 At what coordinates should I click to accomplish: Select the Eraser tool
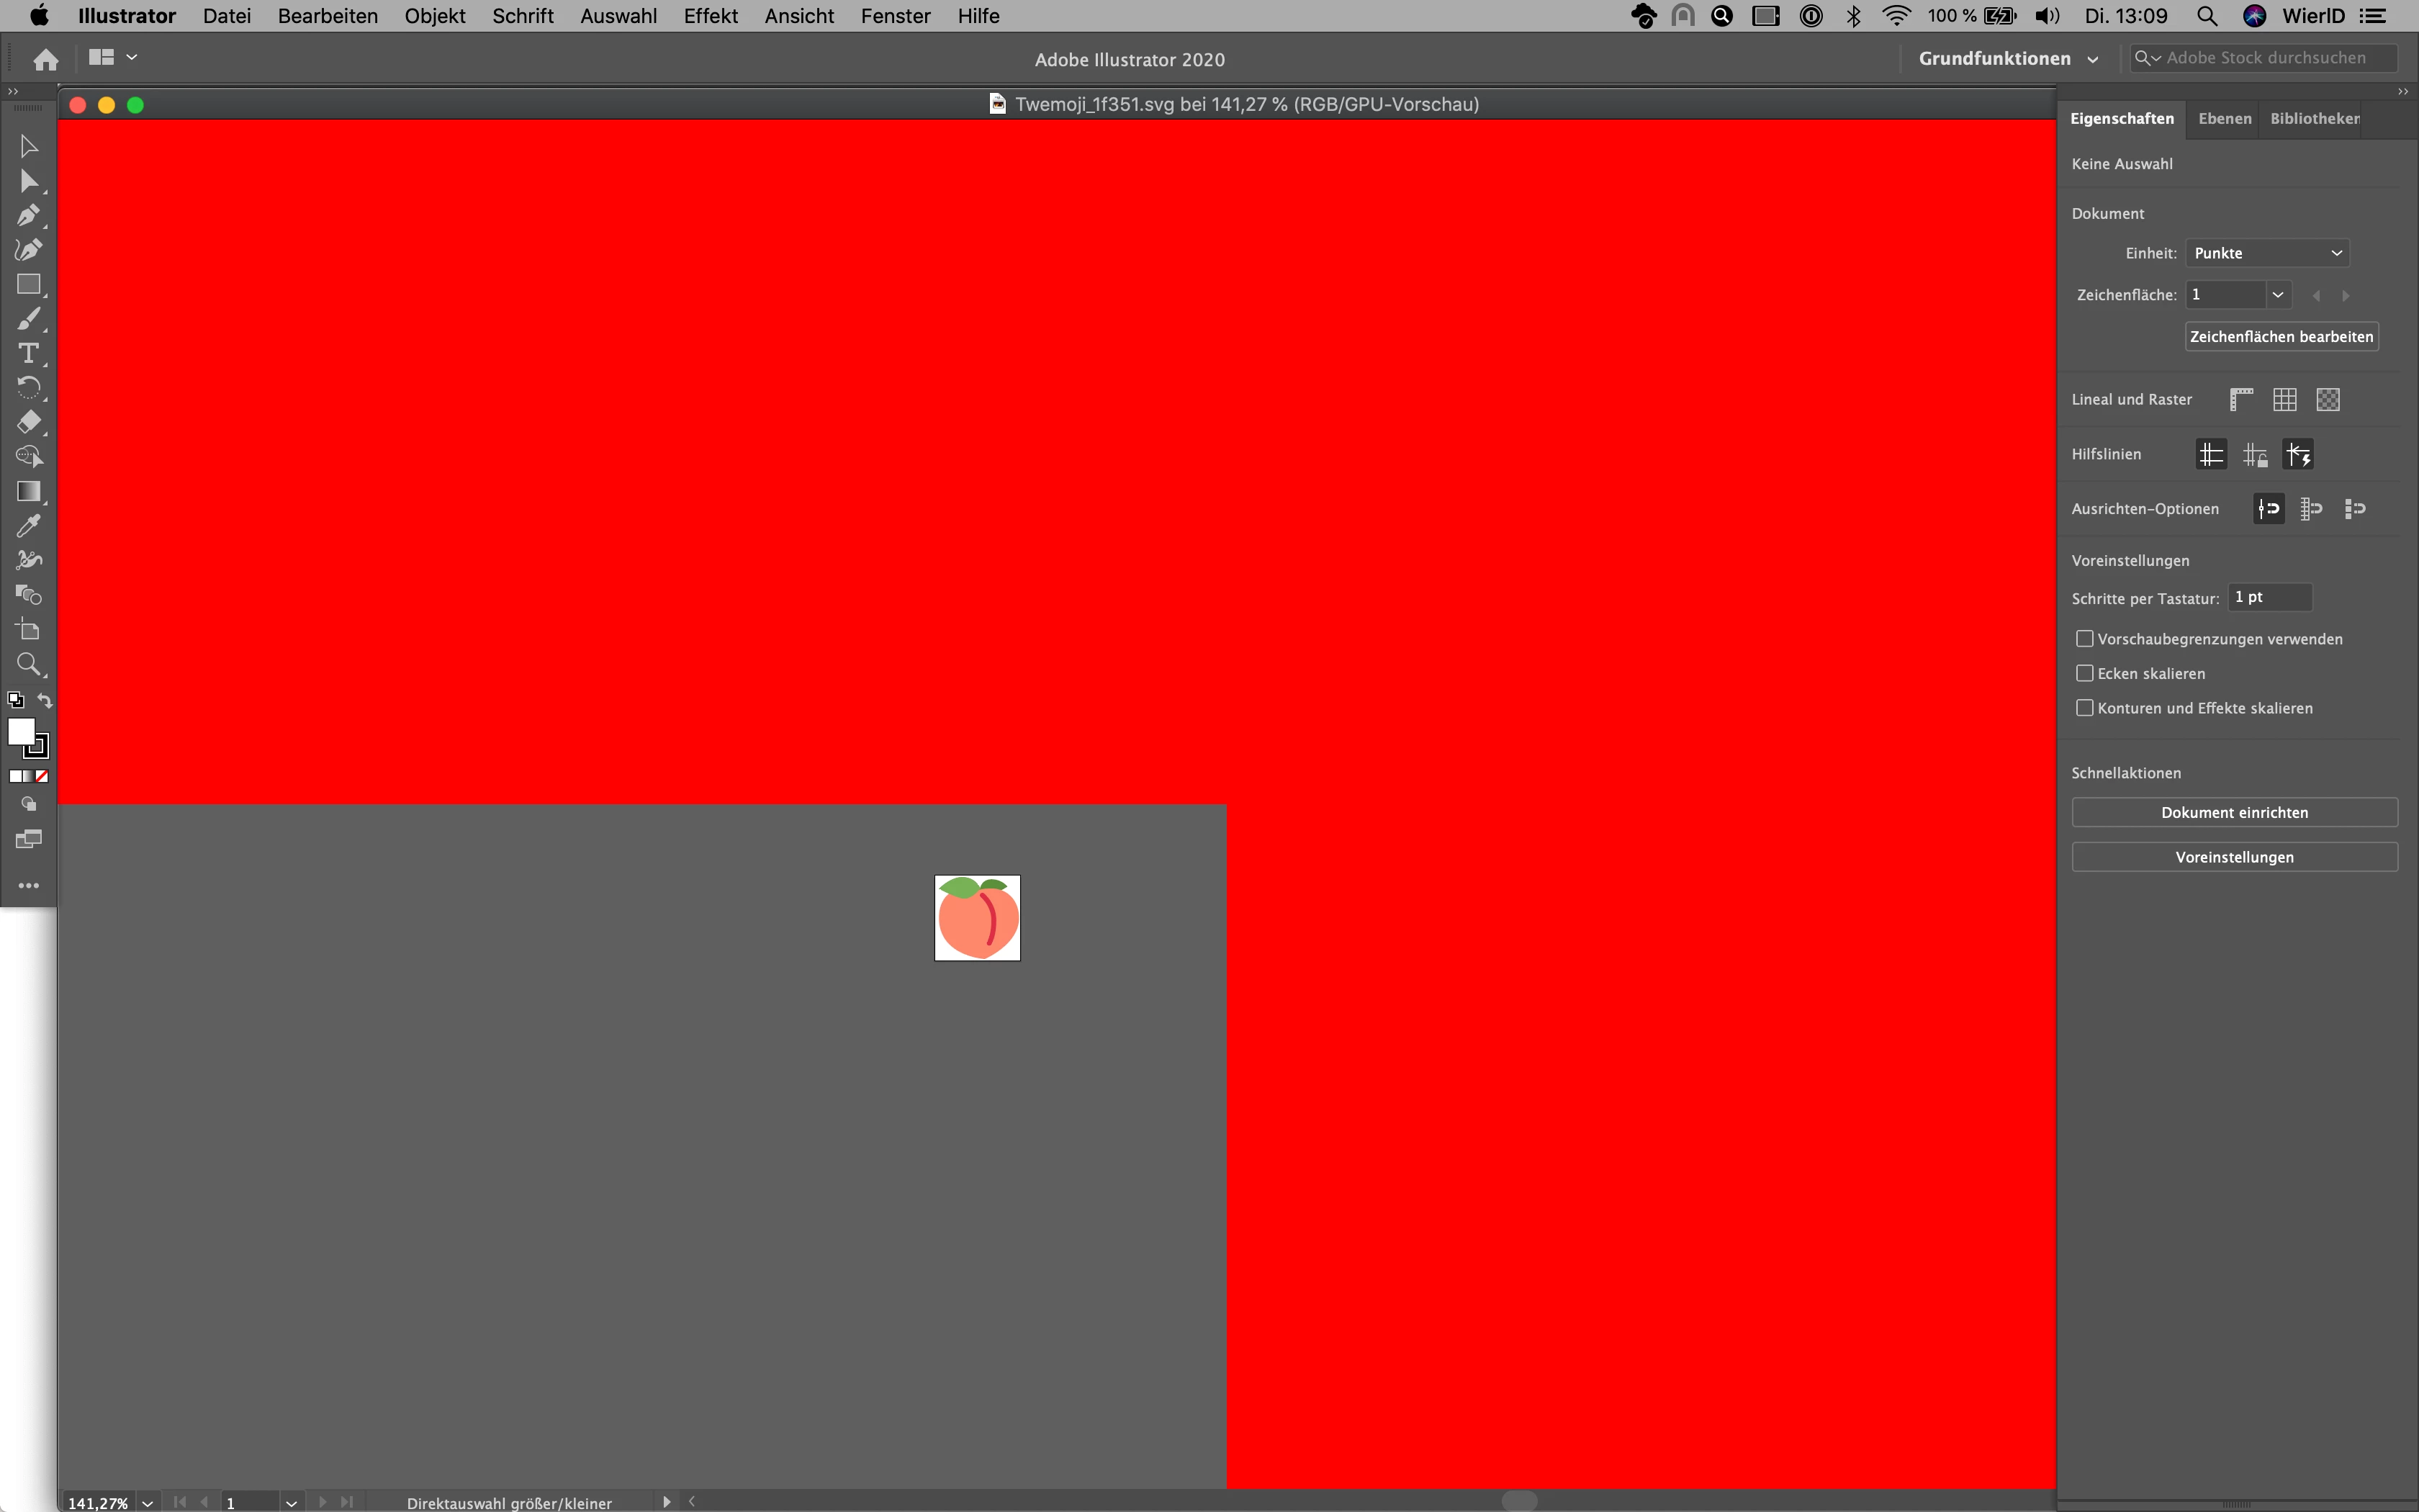(28, 422)
